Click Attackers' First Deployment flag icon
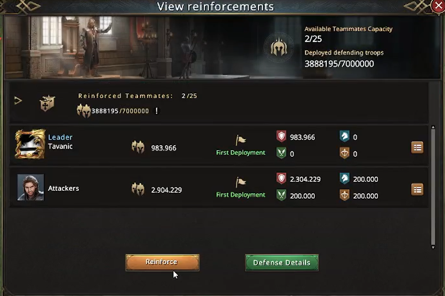This screenshot has width=445, height=296. 241,182
